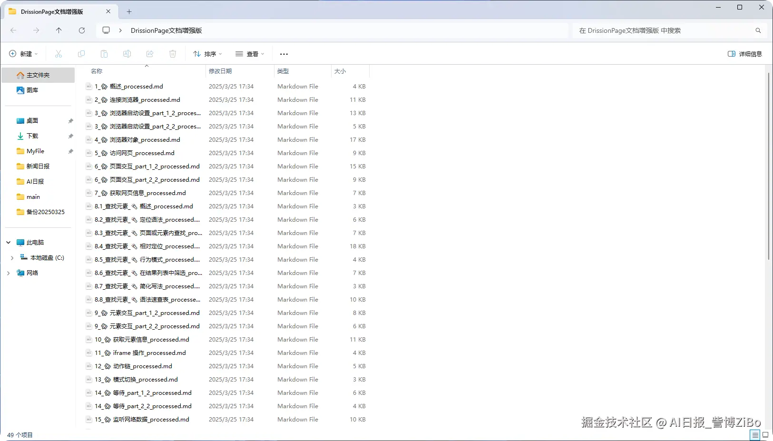Select file 12_动作链_processed.md

[x=227, y=366]
